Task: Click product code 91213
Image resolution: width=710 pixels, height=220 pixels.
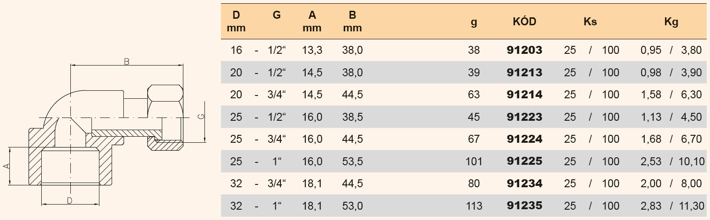Action: [524, 73]
